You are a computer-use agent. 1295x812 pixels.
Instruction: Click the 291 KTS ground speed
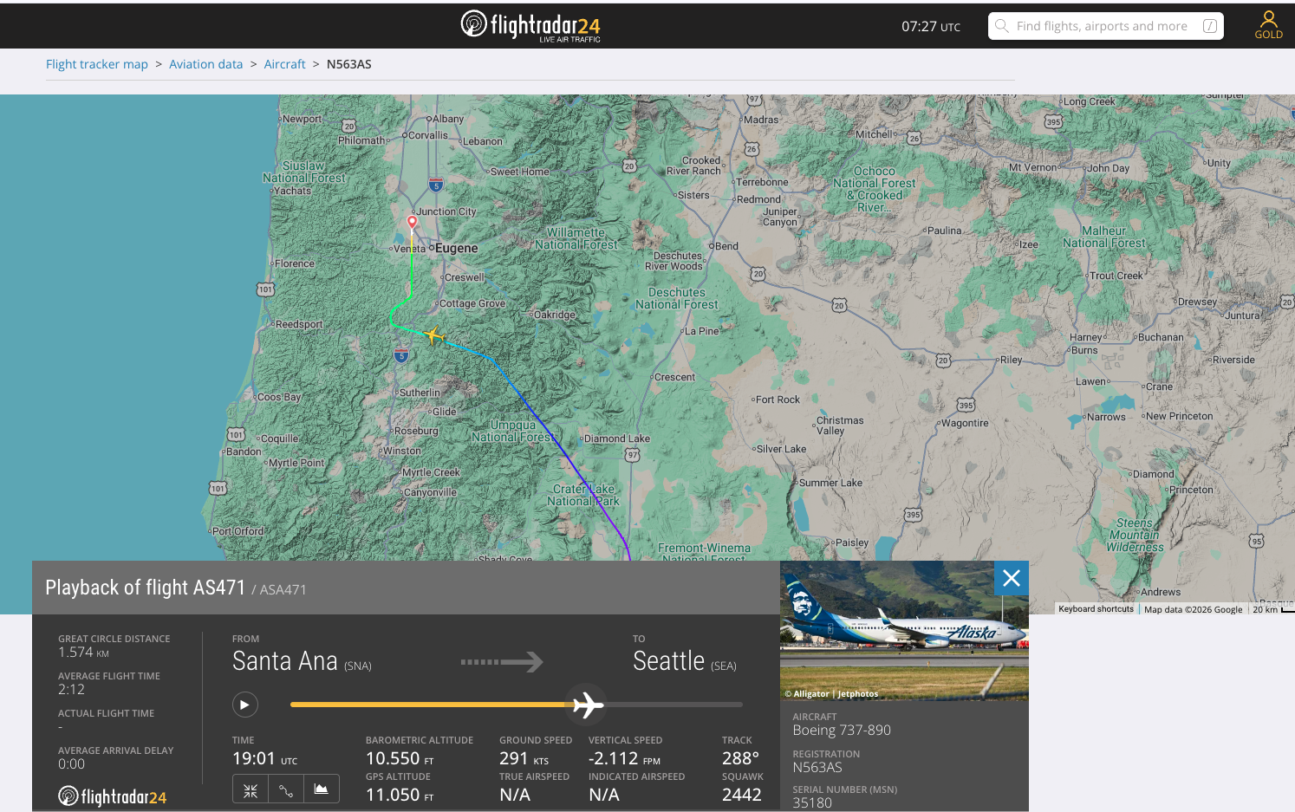coord(524,758)
